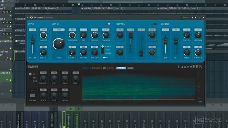Toggle Threshold trace in display legend

[97, 68]
